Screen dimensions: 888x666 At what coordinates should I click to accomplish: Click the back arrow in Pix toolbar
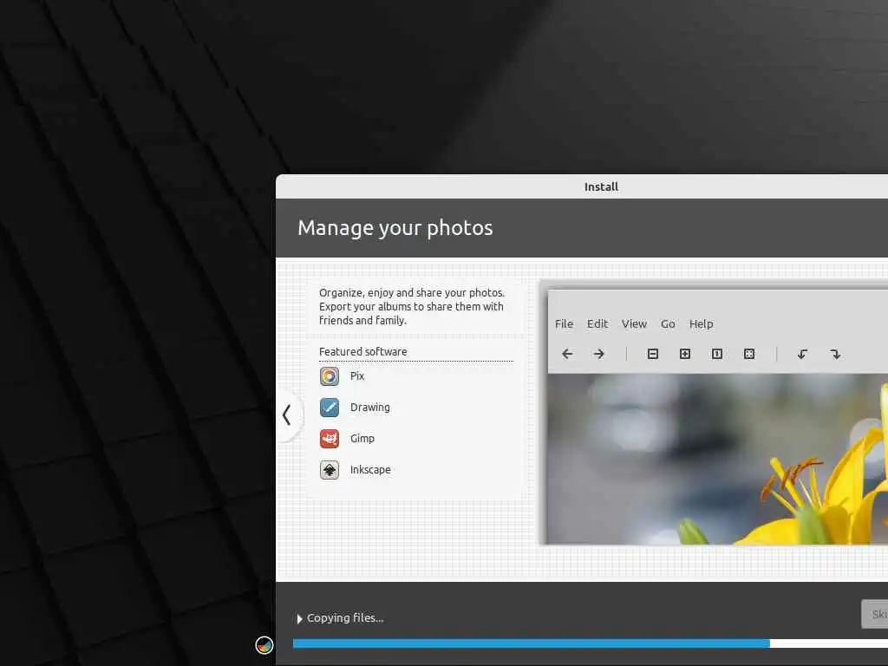click(x=567, y=355)
